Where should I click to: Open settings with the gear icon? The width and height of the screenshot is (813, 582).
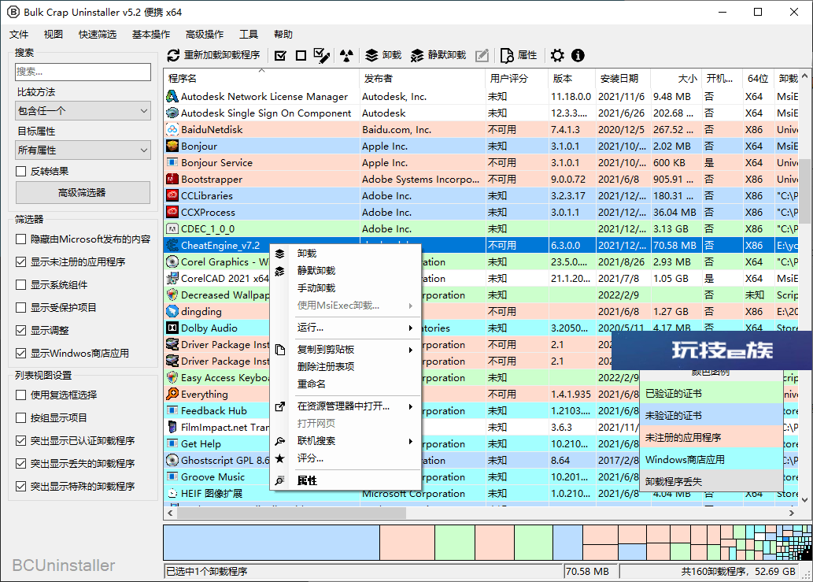pos(557,55)
